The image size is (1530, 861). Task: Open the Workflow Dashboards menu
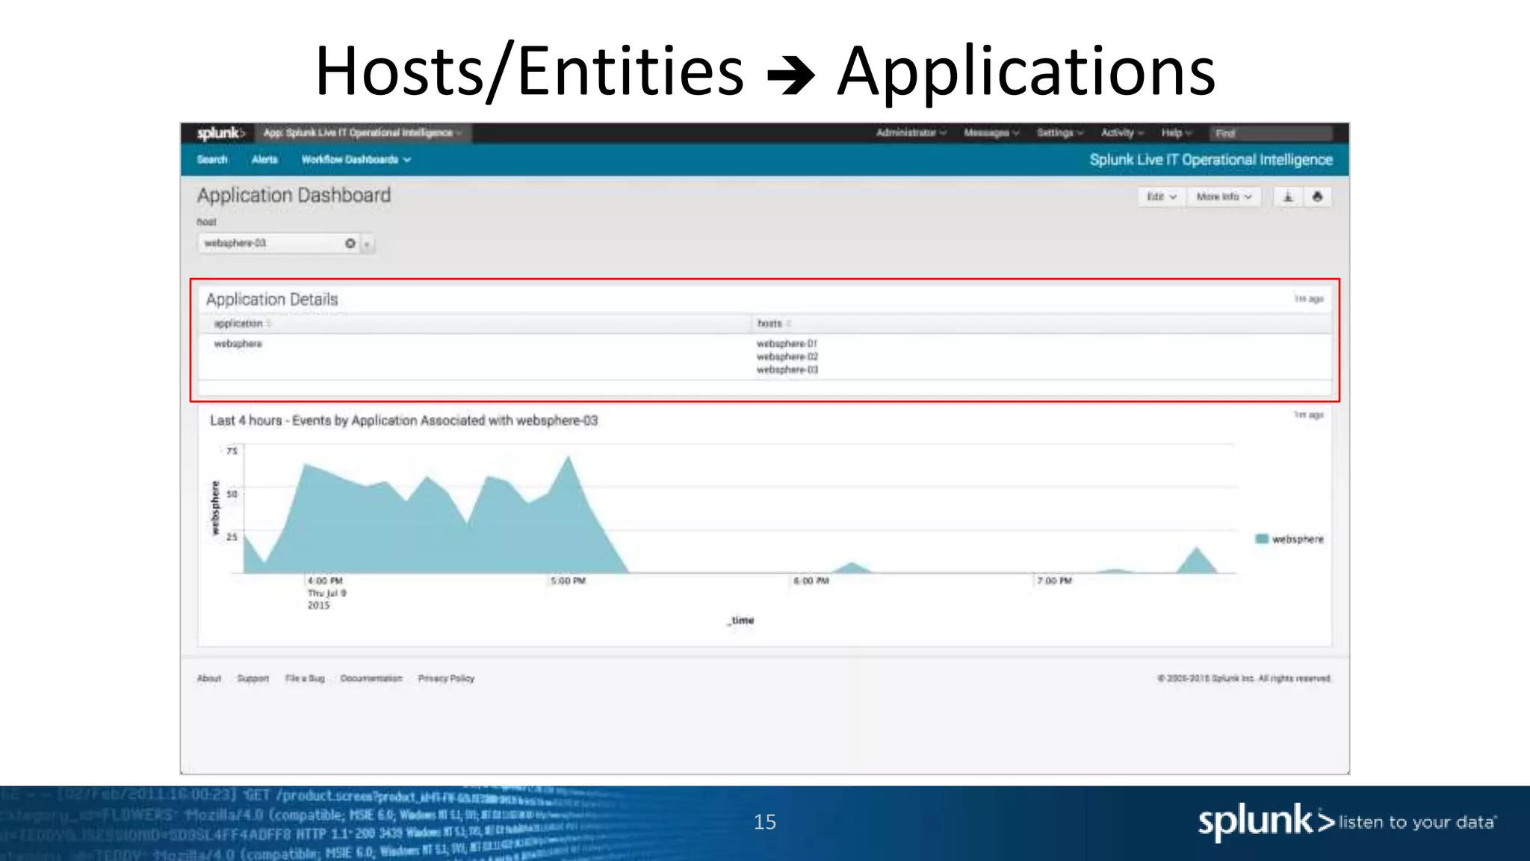click(356, 159)
